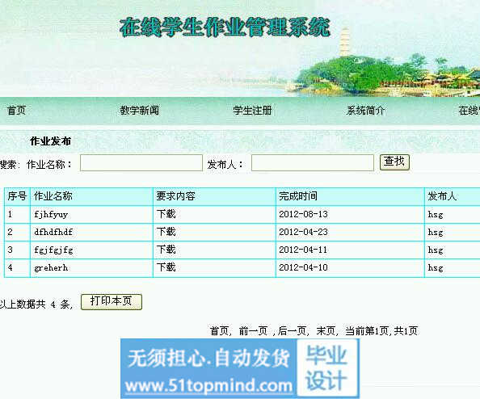The image size is (480, 399).
Task: Click the 在线学生作业管理系统 title banner
Action: click(225, 27)
